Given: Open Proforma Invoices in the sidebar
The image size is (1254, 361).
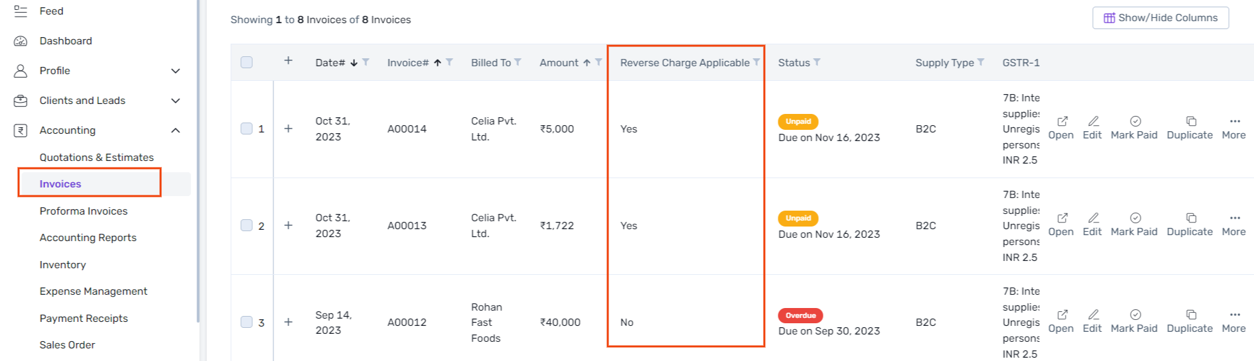Looking at the screenshot, I should [84, 211].
